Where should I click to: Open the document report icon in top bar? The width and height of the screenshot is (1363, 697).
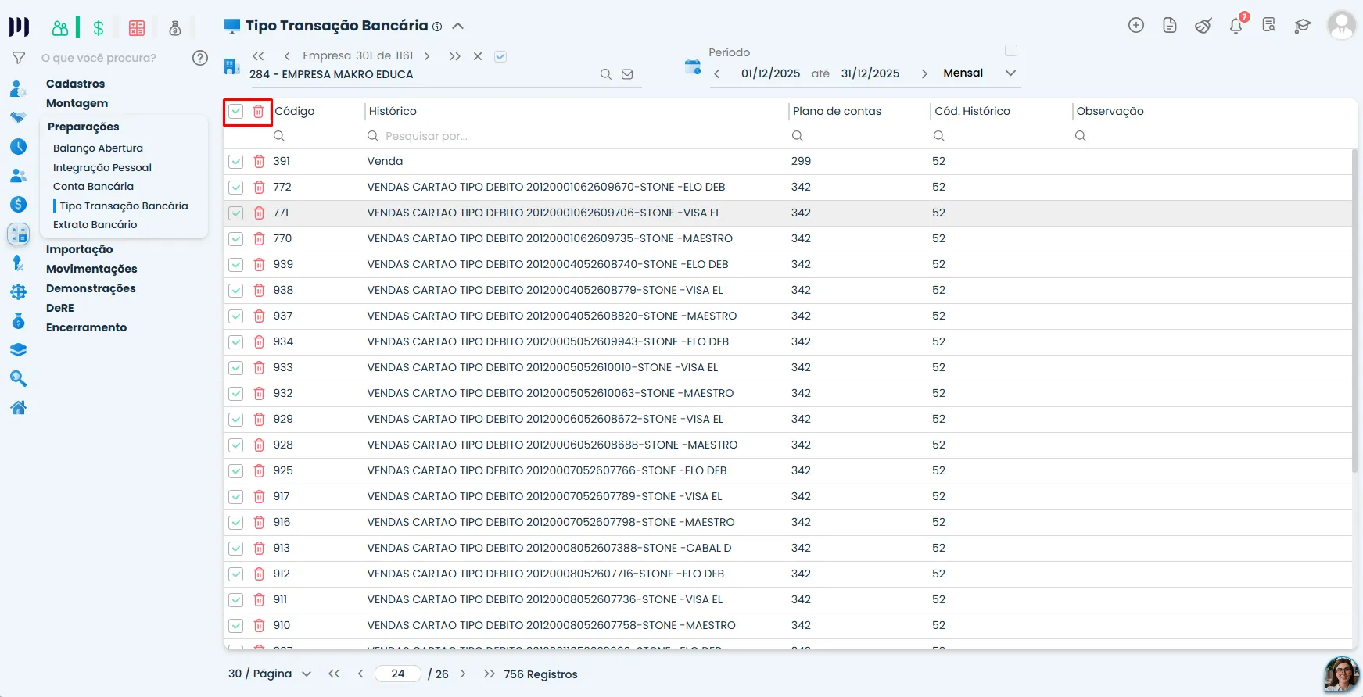(x=1170, y=25)
